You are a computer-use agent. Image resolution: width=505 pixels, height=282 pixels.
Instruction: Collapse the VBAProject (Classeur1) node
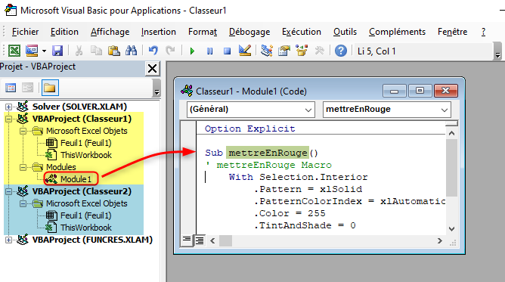pos(9,119)
